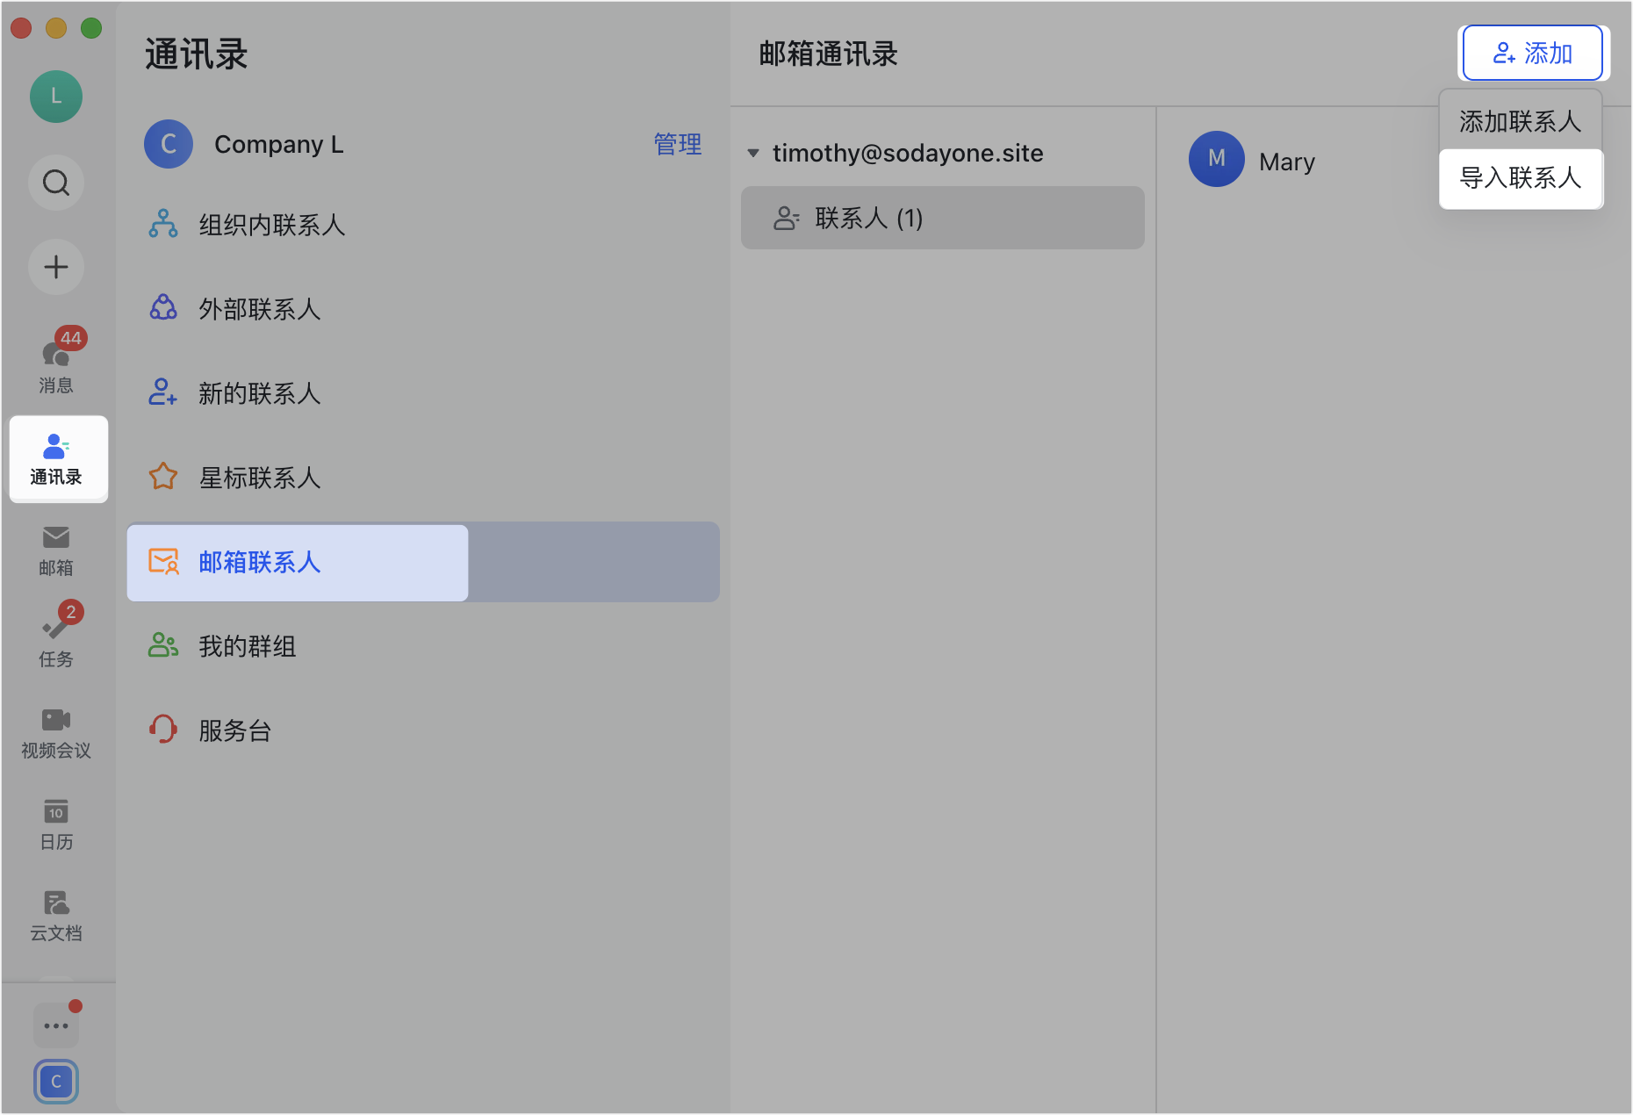
Task: Click the starred contacts star icon
Action: [x=163, y=477]
